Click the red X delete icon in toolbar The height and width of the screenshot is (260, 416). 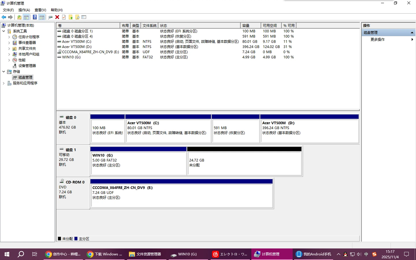coord(57,17)
